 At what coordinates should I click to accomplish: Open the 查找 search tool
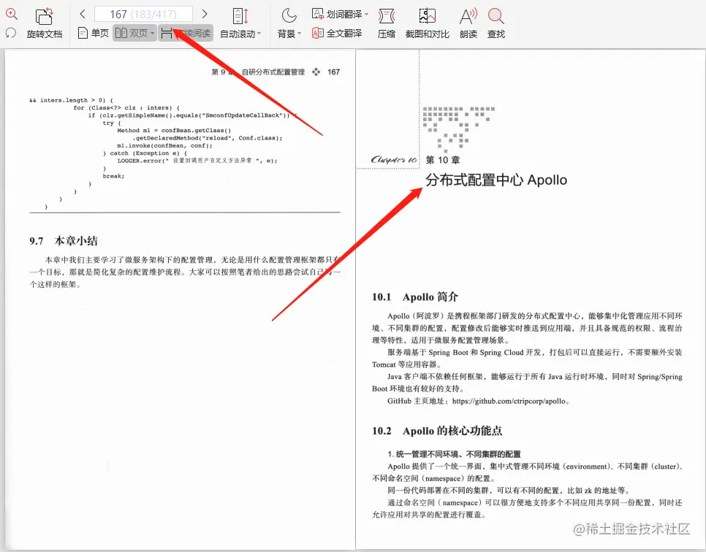[496, 23]
